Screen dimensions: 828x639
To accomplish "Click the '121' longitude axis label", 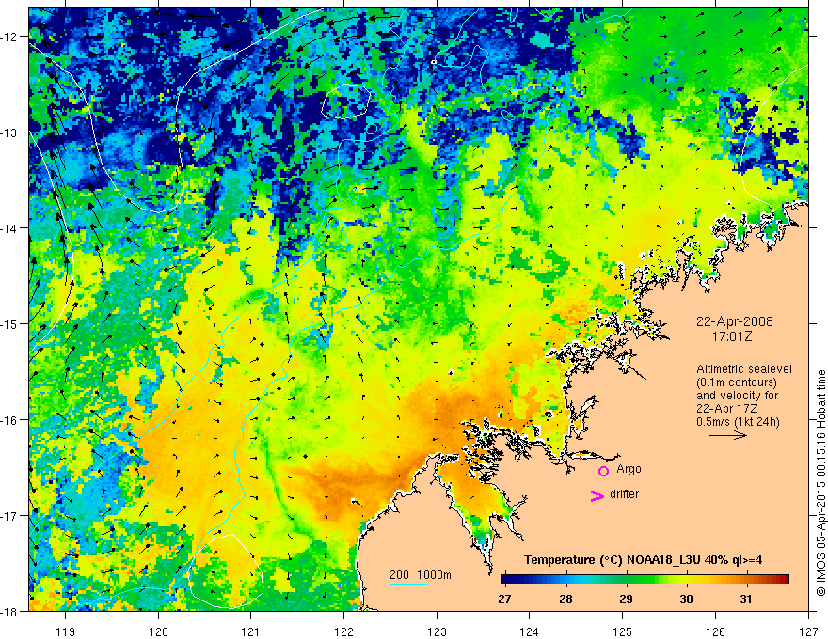I will 251,631.
